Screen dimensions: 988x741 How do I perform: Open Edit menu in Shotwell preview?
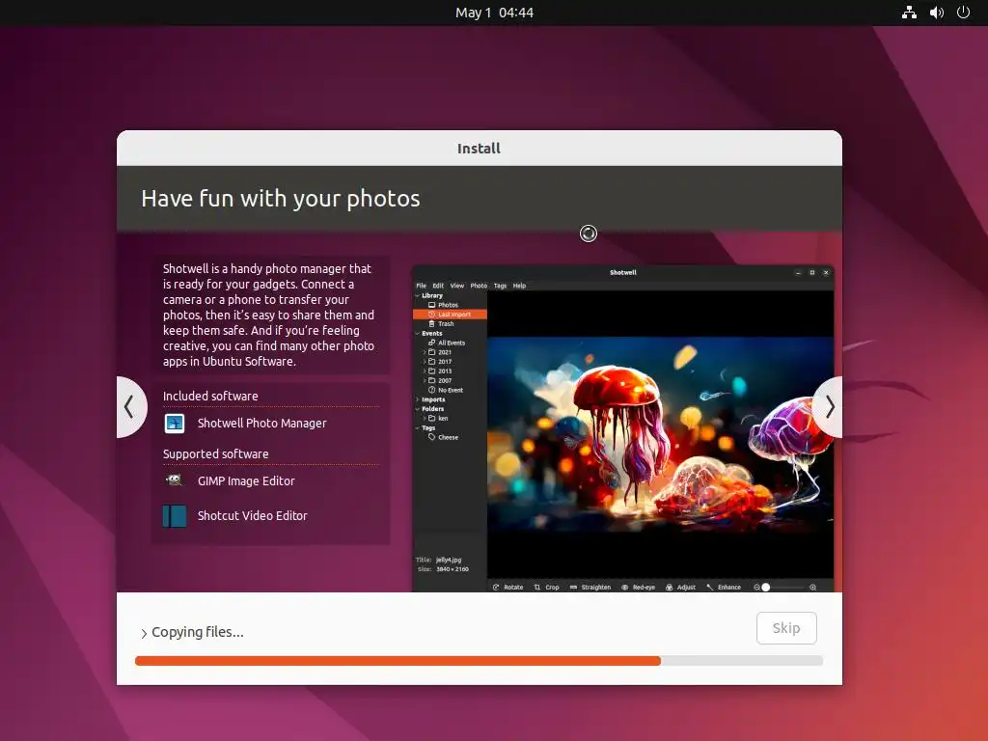click(x=438, y=286)
